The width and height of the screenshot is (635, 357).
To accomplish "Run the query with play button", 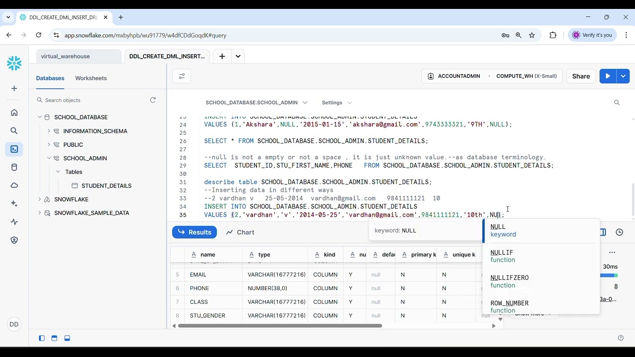I will pyautogui.click(x=608, y=76).
